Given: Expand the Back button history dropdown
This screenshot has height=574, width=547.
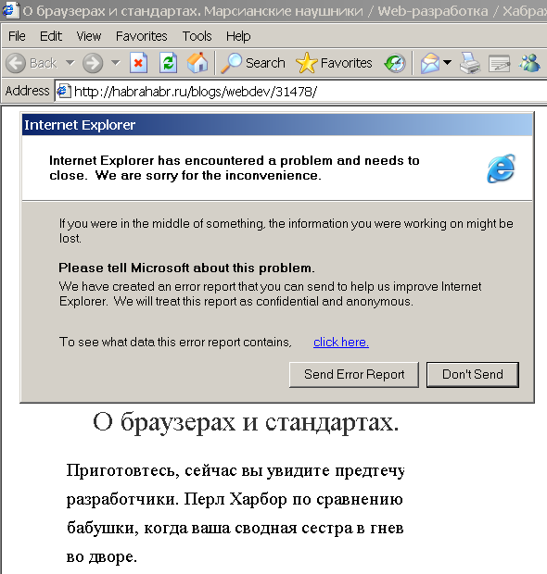Looking at the screenshot, I should pos(70,63).
